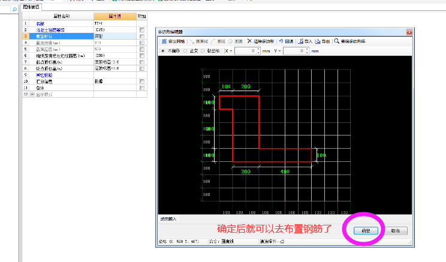Select the 截面高度(mm) property row

click(61, 49)
